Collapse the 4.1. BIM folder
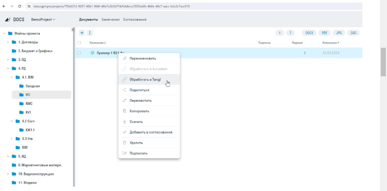This screenshot has width=387, height=191. pos(12,77)
